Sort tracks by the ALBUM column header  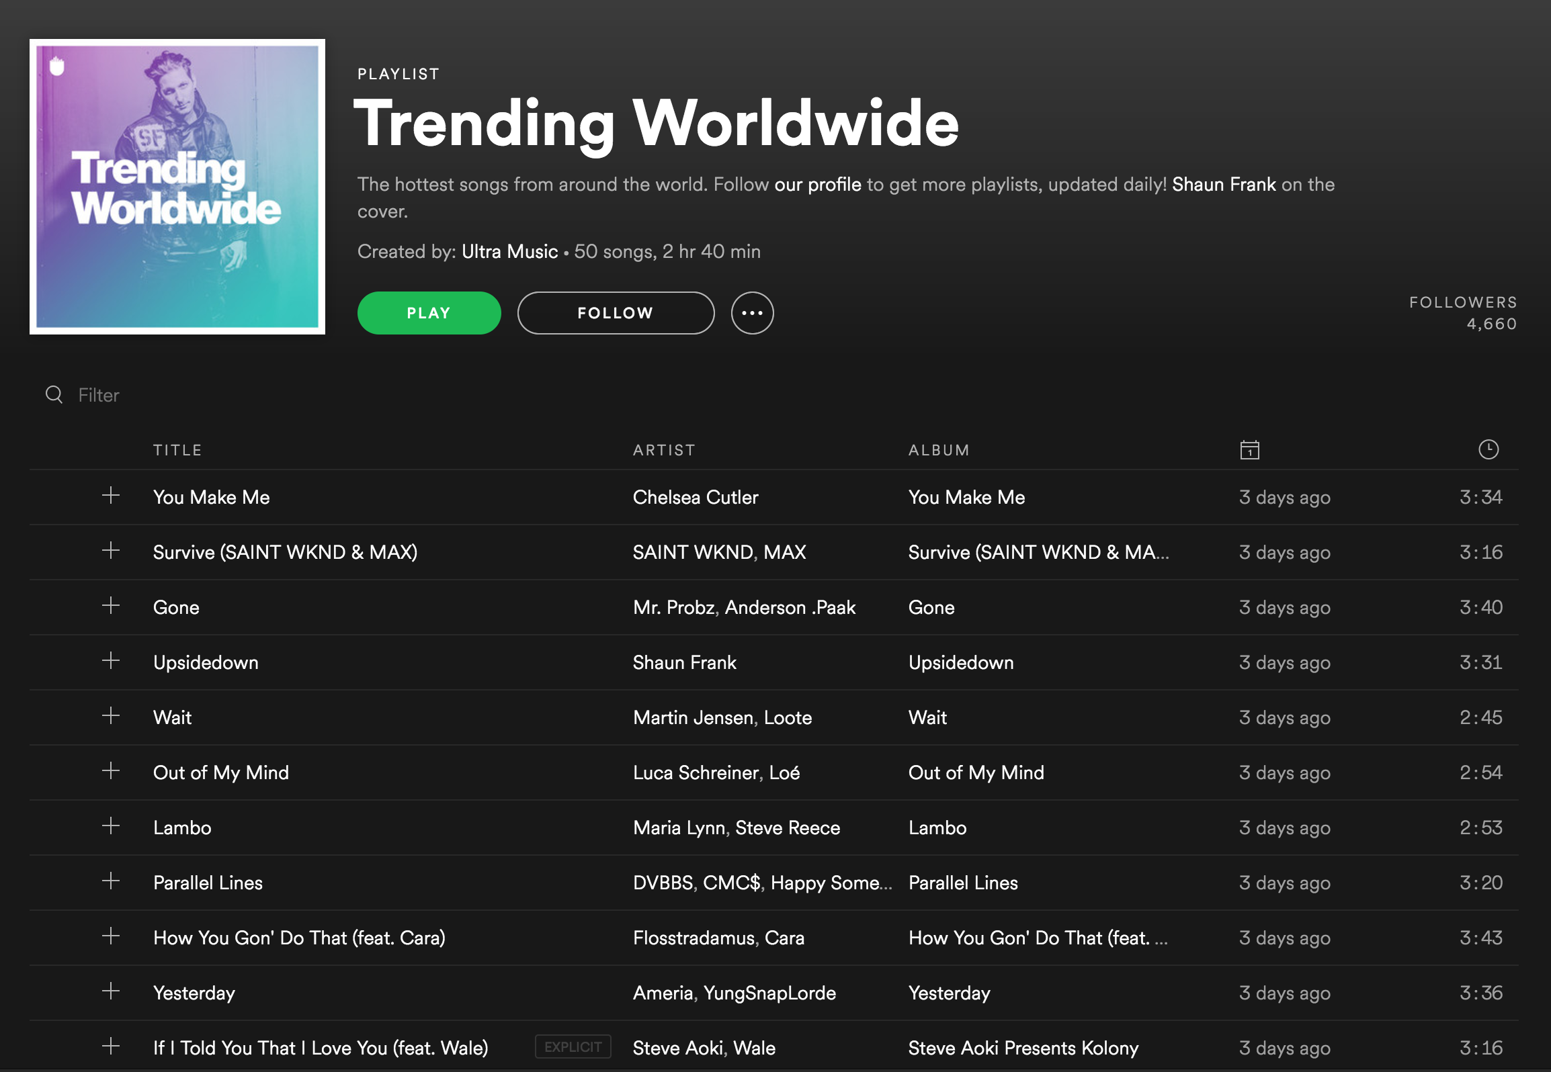[939, 450]
